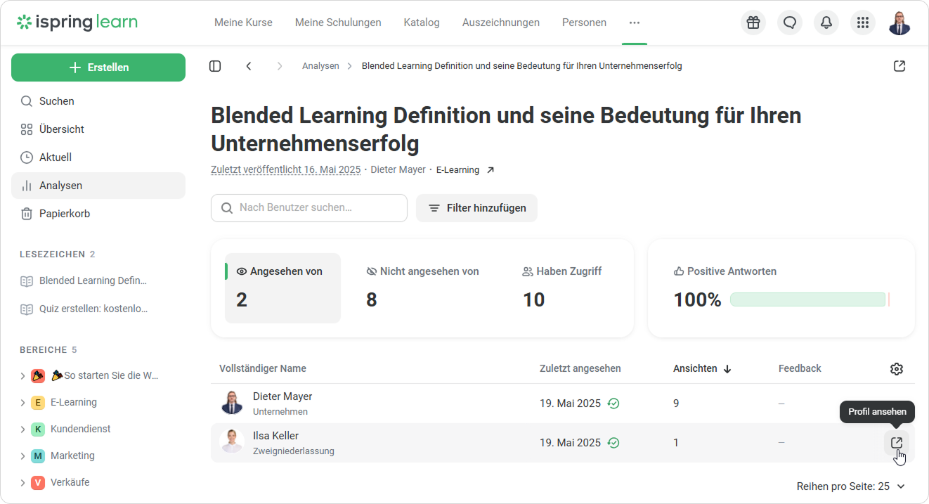Expand the E-Learning area
This screenshot has width=929, height=504.
(23, 403)
